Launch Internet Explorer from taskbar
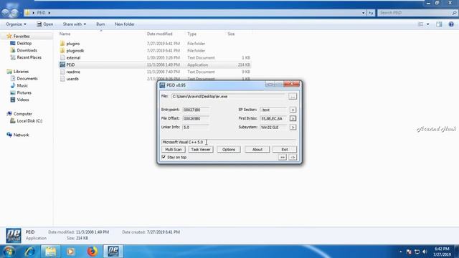This screenshot has width=459, height=258. (x=29, y=252)
